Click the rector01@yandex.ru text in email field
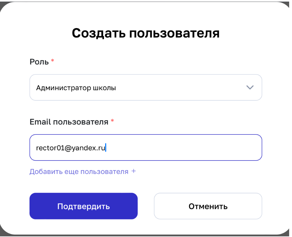The image size is (292, 237). (x=70, y=148)
